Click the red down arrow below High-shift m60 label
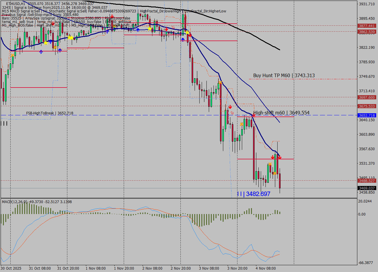The width and height of the screenshot is (378, 272). (253, 115)
